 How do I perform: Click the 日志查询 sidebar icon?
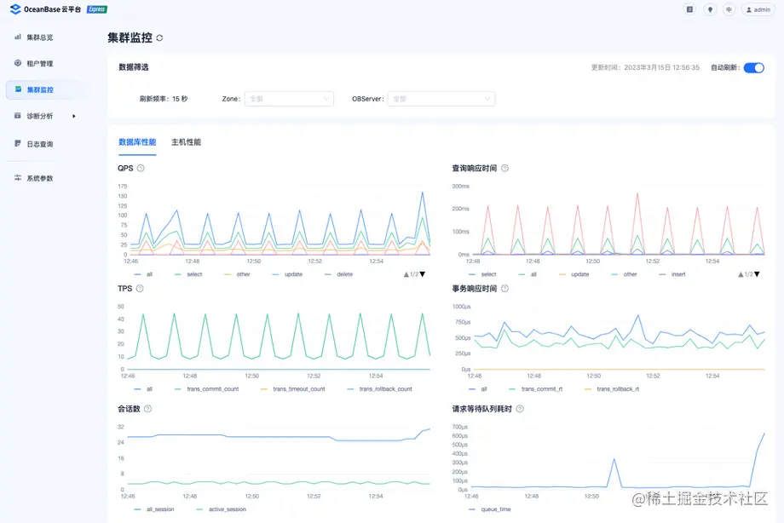click(x=18, y=143)
